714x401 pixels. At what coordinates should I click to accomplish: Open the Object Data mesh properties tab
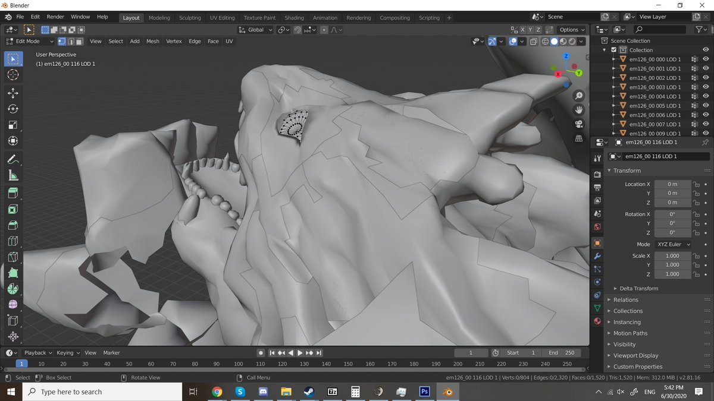pos(597,308)
